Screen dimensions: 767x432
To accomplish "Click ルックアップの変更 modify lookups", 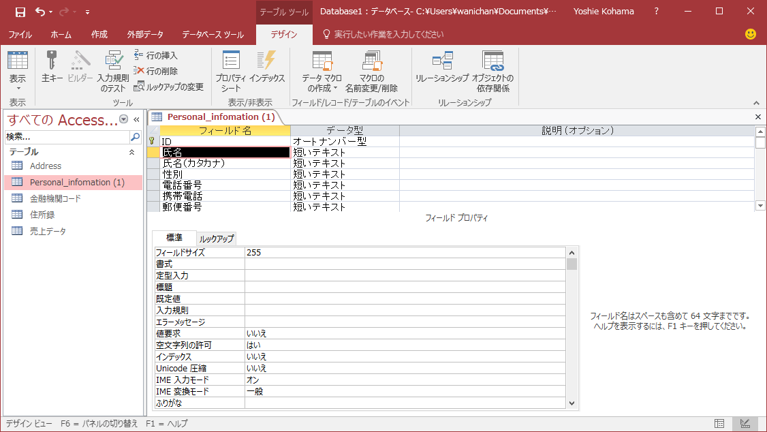I will pos(169,87).
